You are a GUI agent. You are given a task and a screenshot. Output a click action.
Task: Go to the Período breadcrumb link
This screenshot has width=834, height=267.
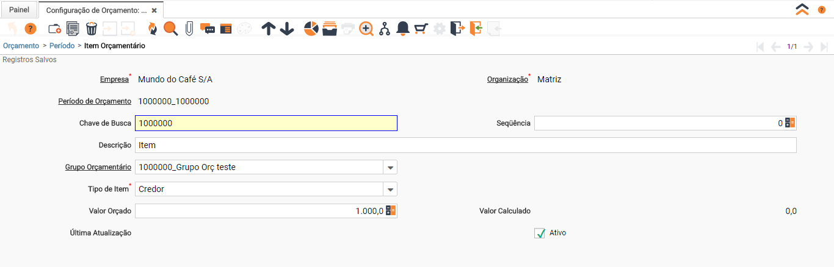click(62, 46)
